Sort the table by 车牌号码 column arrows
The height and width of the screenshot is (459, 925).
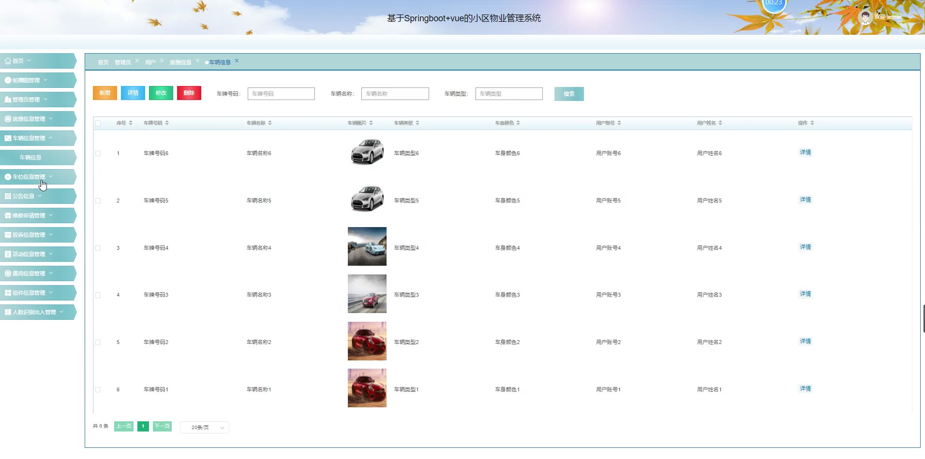tap(167, 123)
